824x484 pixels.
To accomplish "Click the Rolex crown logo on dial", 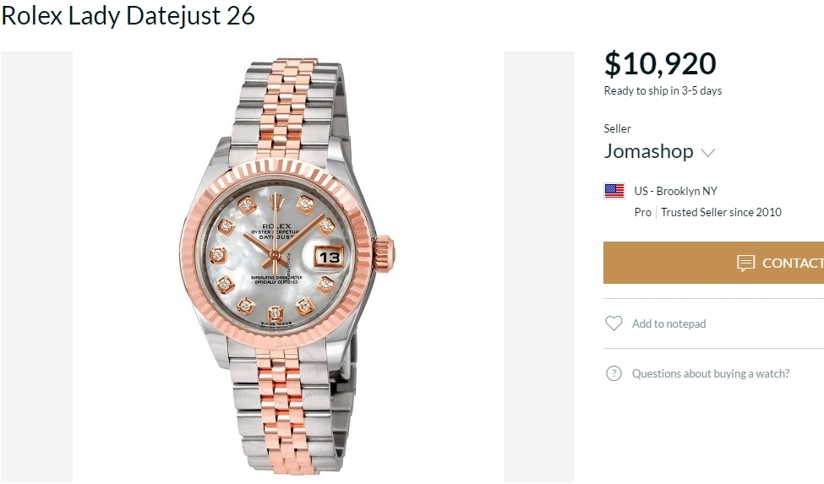I will 276,213.
